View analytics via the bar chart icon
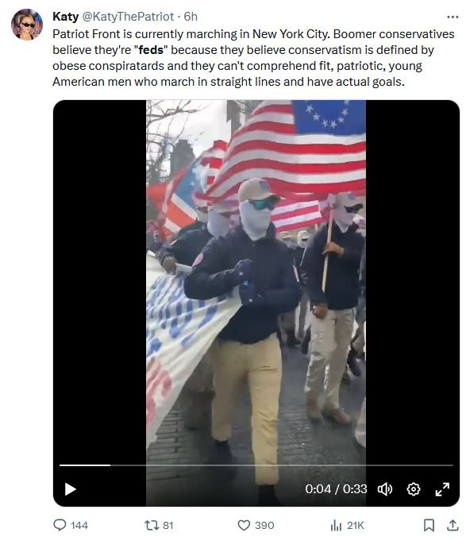 tap(336, 525)
